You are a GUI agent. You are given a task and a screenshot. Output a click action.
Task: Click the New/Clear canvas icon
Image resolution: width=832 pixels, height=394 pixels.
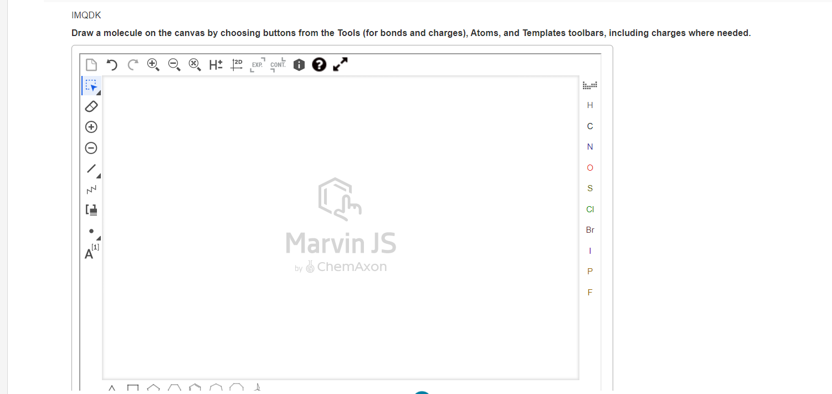[91, 65]
